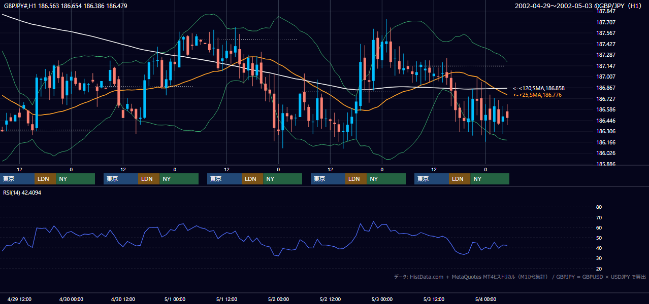
Task: Click the GBPJPY#,H1 chart title text
Action: tap(66, 6)
